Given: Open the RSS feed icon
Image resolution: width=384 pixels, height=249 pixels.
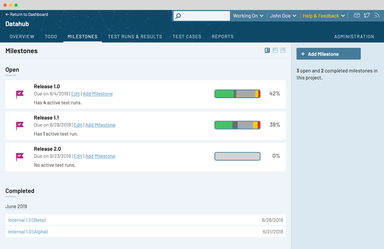Looking at the screenshot, I should pyautogui.click(x=377, y=15).
